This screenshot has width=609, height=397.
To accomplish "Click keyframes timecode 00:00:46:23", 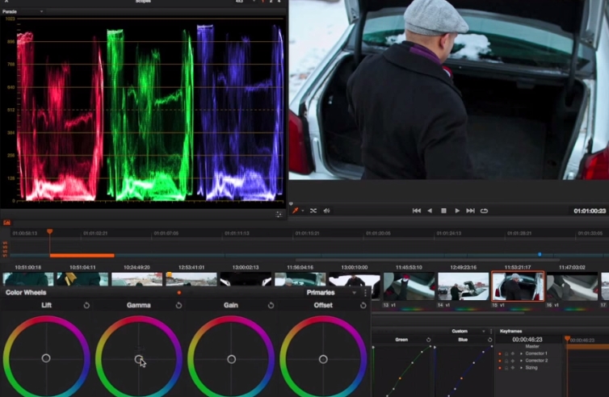I will click(527, 340).
